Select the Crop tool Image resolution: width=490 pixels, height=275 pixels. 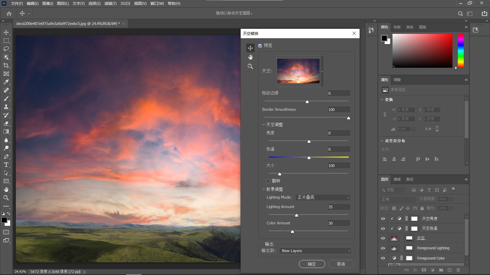(6, 66)
